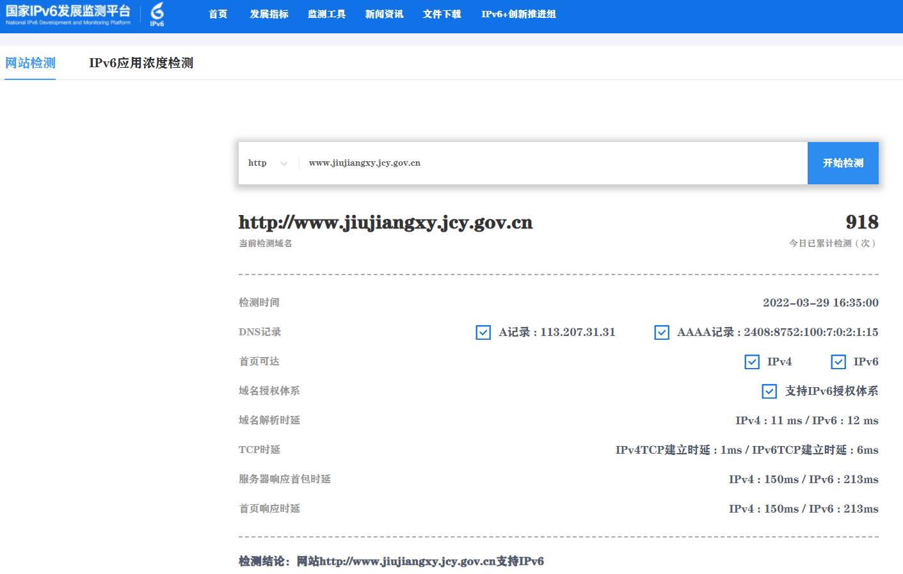Image resolution: width=903 pixels, height=574 pixels.
Task: Open 文件下载 navigation item
Action: 442,14
